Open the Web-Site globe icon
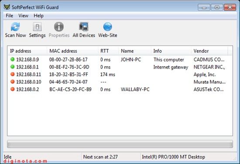The width and height of the screenshot is (240, 164). (x=107, y=27)
